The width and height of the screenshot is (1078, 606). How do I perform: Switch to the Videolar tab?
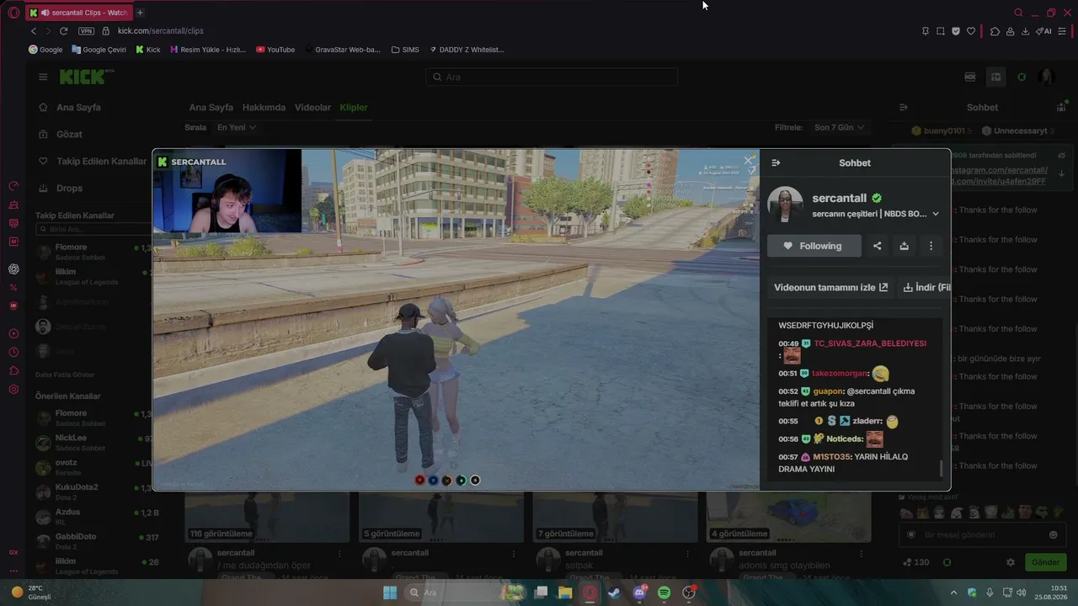(312, 108)
